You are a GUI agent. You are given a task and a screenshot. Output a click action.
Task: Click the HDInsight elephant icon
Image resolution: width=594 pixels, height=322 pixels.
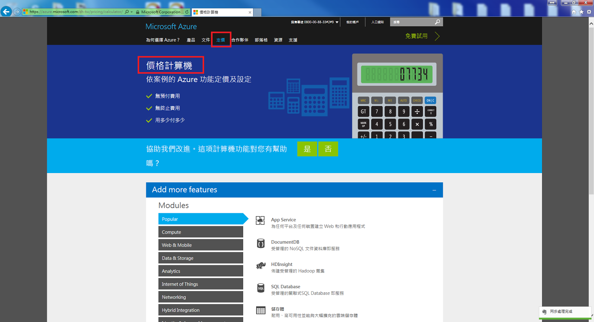pyautogui.click(x=261, y=266)
